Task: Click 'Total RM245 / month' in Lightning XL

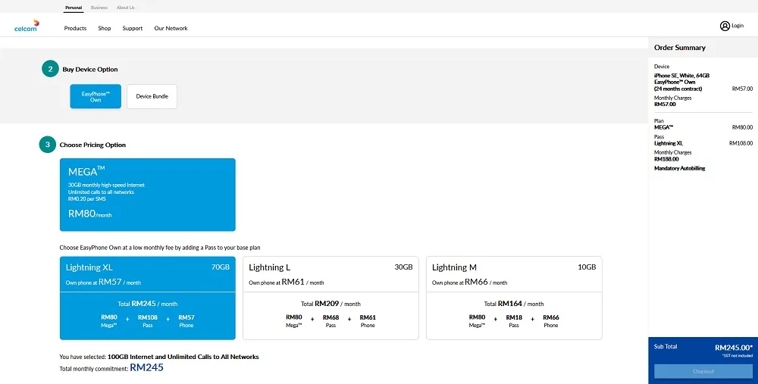Action: pyautogui.click(x=148, y=304)
